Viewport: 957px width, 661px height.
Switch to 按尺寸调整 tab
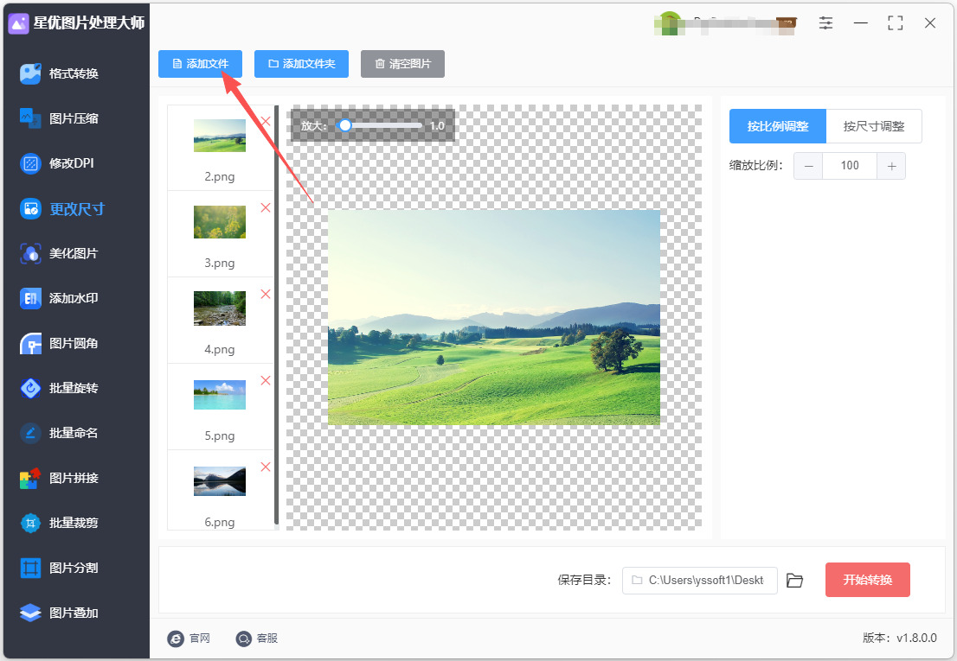click(x=874, y=126)
